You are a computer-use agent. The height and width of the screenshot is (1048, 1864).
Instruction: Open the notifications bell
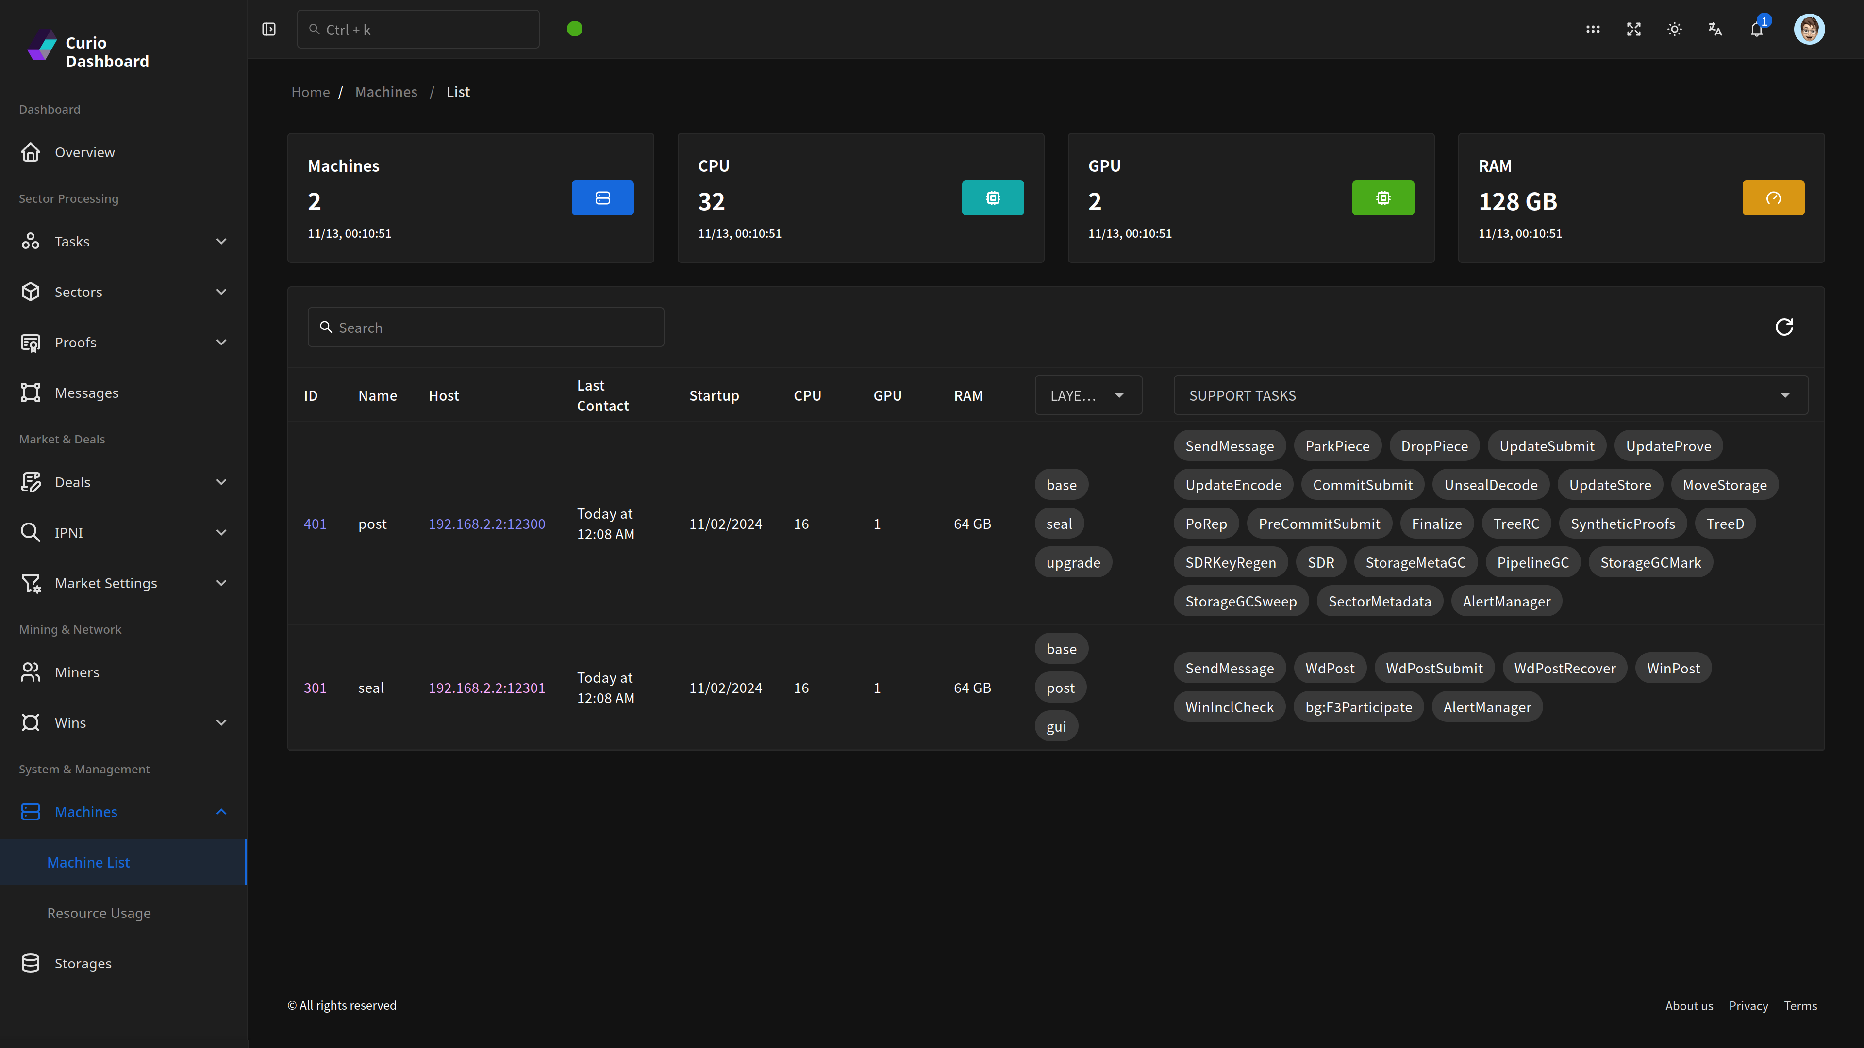(x=1756, y=29)
